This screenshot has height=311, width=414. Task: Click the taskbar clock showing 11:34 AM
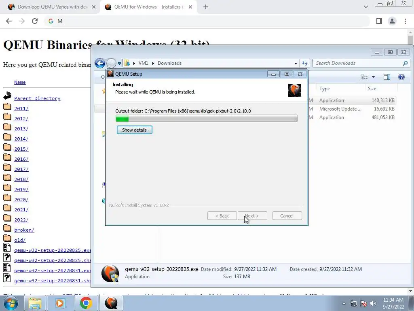393,303
